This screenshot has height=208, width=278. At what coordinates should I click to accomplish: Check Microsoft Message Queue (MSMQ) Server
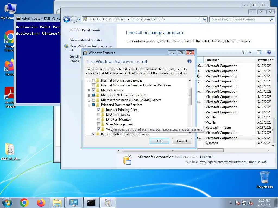point(93,100)
